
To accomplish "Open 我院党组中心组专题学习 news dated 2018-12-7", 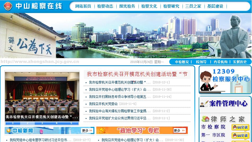I will pyautogui.click(x=40, y=140).
